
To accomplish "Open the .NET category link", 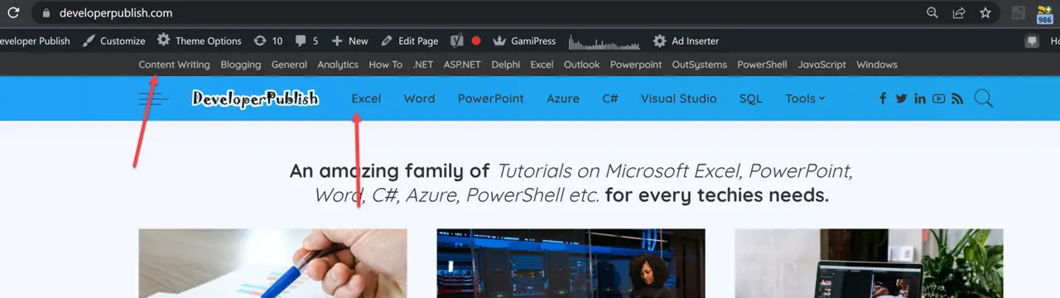I will click(x=422, y=65).
